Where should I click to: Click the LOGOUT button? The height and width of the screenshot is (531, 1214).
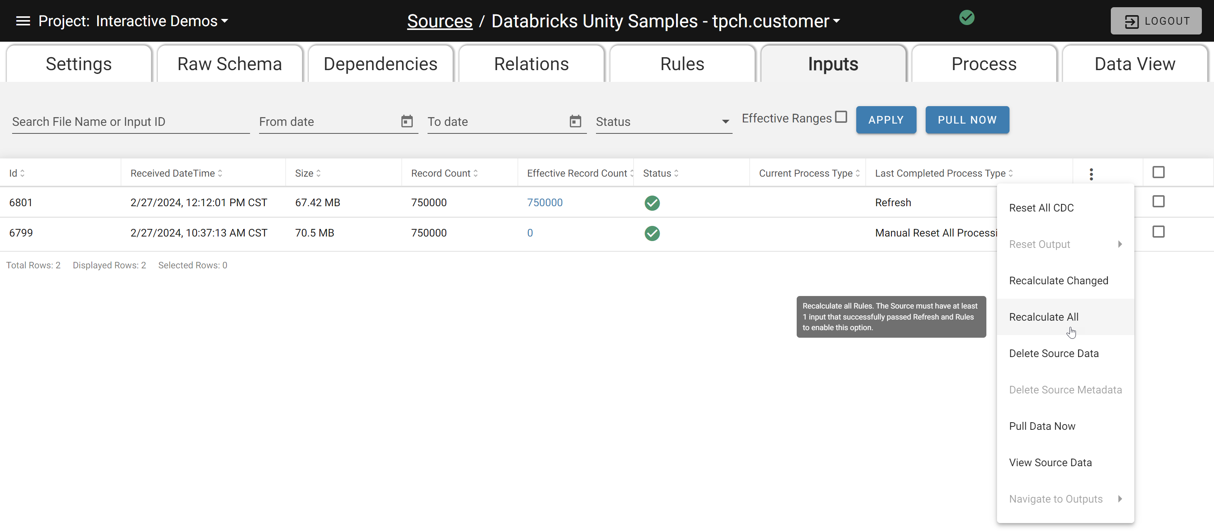(1156, 21)
